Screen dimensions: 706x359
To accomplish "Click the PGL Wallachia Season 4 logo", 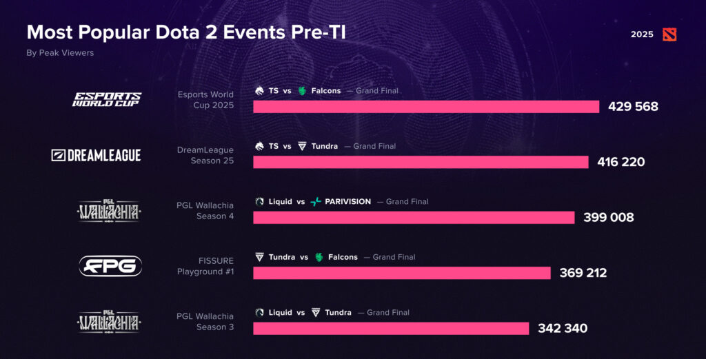I will click(108, 211).
